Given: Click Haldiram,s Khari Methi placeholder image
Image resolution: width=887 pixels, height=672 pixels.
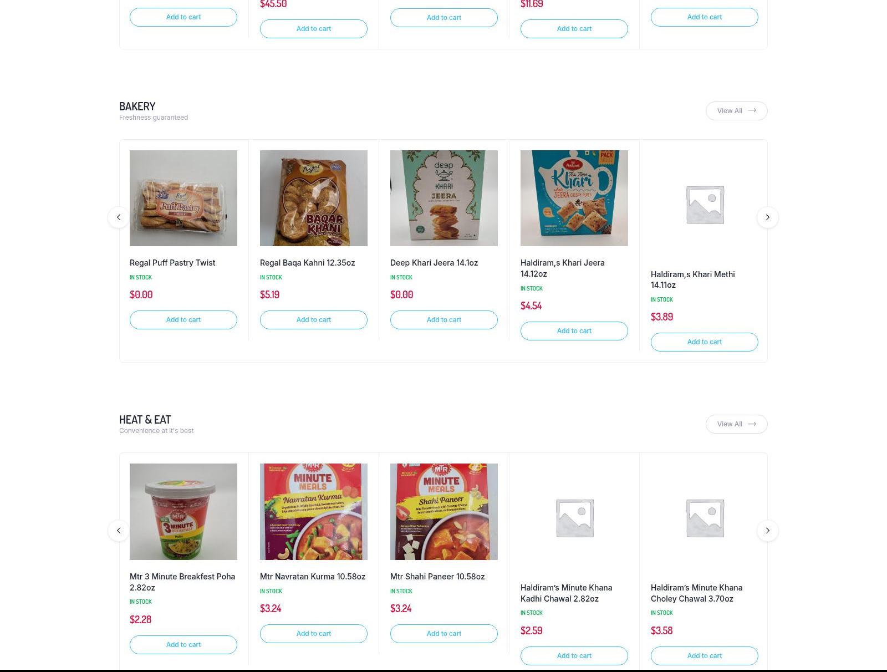Looking at the screenshot, I should coord(705,204).
